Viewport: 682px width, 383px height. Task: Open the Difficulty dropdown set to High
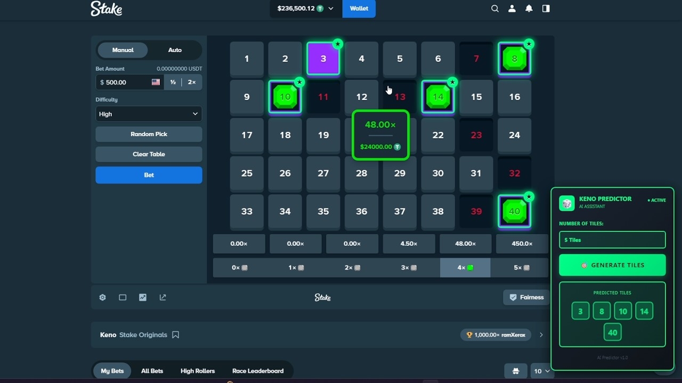pyautogui.click(x=149, y=114)
